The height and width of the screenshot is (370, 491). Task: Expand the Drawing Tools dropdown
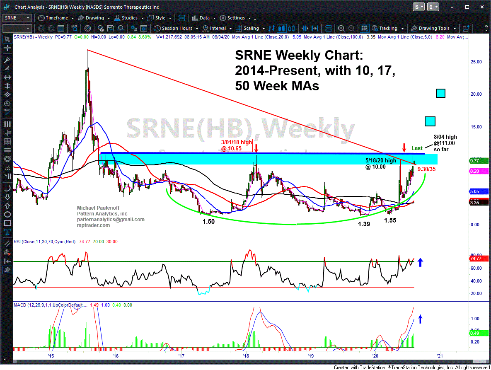pos(455,29)
